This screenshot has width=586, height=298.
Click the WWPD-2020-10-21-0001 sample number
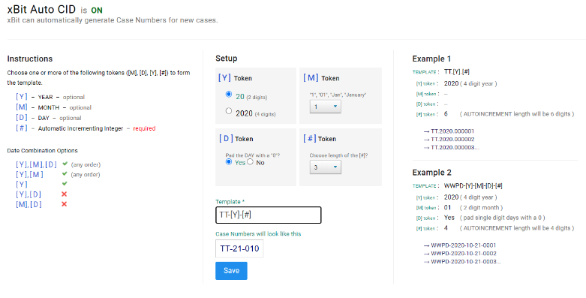click(464, 245)
